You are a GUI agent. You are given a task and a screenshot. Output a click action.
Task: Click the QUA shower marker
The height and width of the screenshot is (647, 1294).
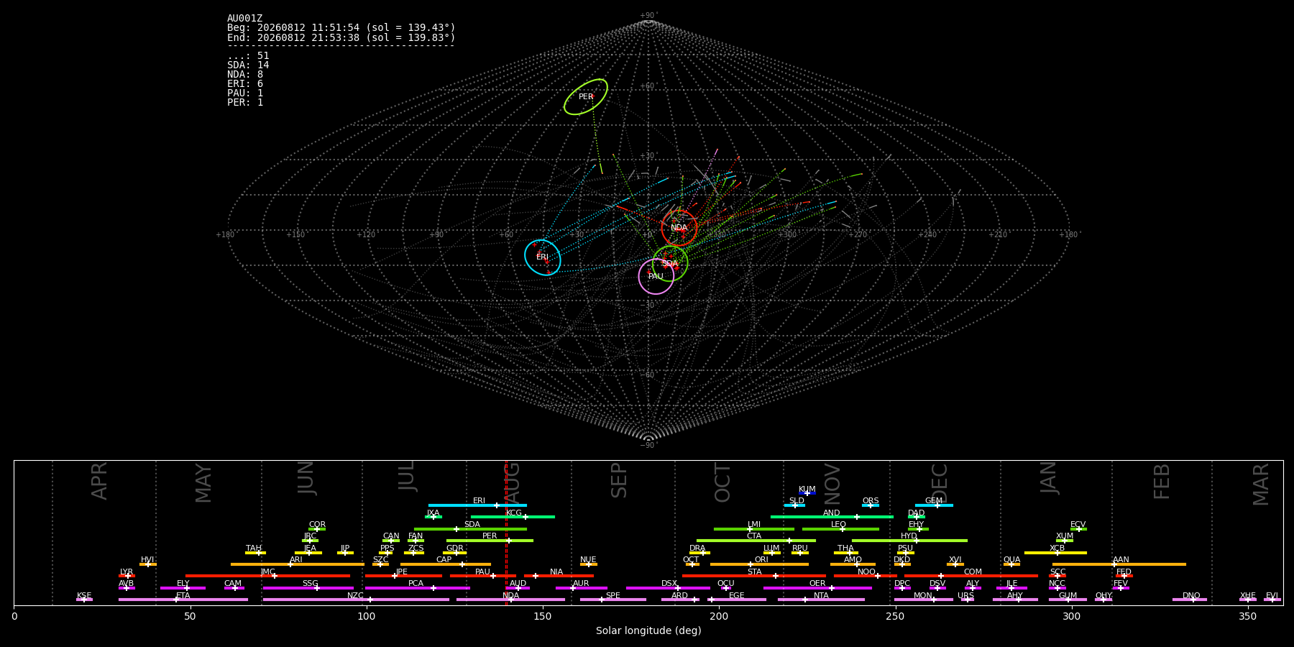pos(1011,564)
